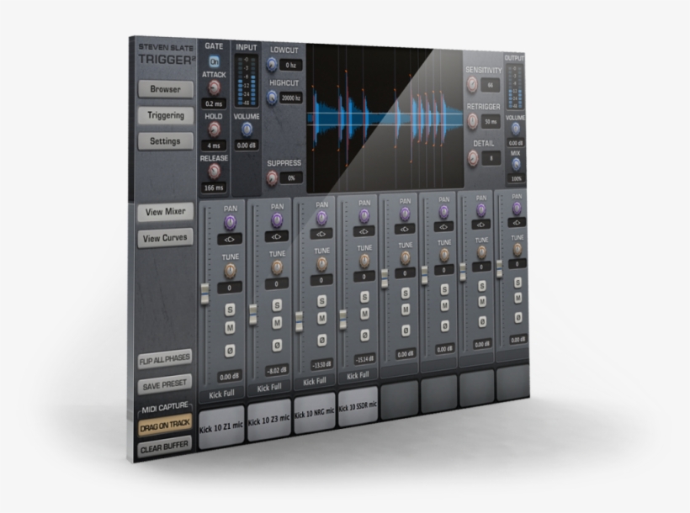Click the Output Volume knob

tap(515, 129)
